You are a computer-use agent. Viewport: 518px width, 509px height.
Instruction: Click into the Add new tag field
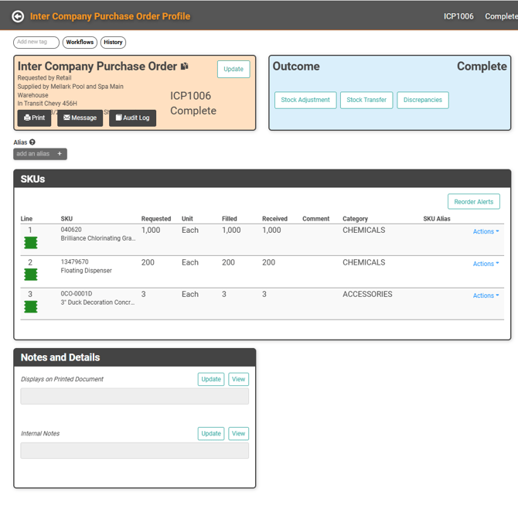[x=36, y=43]
